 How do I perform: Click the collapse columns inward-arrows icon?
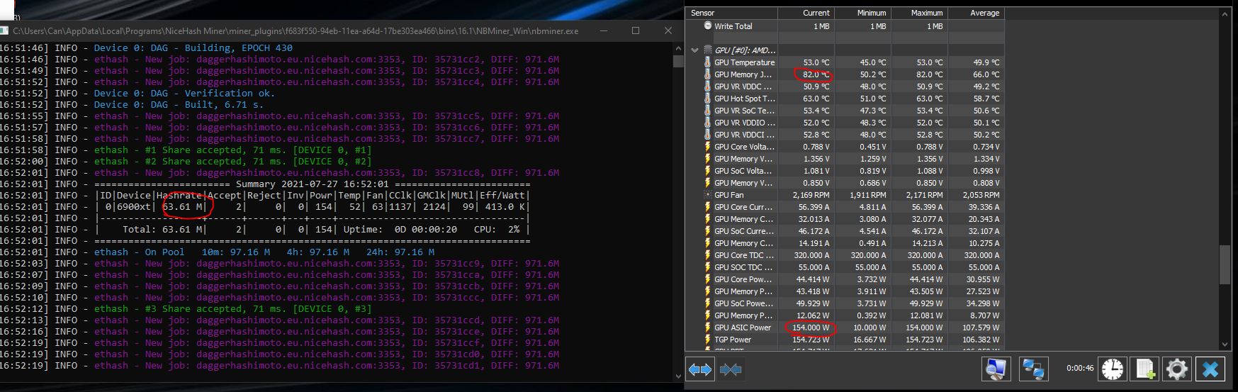coord(731,369)
